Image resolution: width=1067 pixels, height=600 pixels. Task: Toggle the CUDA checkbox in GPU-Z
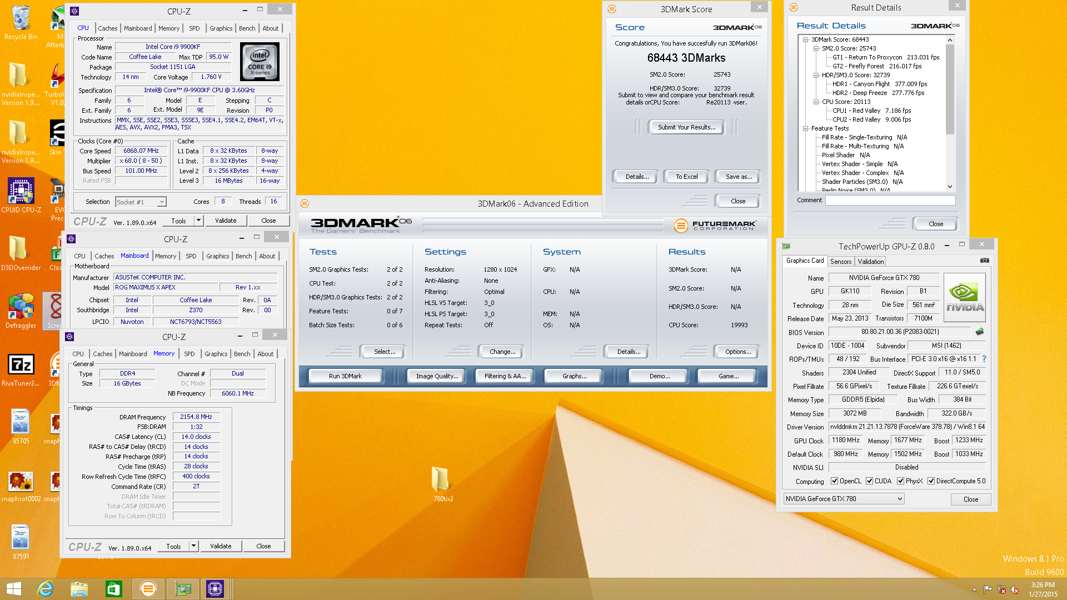pos(869,481)
